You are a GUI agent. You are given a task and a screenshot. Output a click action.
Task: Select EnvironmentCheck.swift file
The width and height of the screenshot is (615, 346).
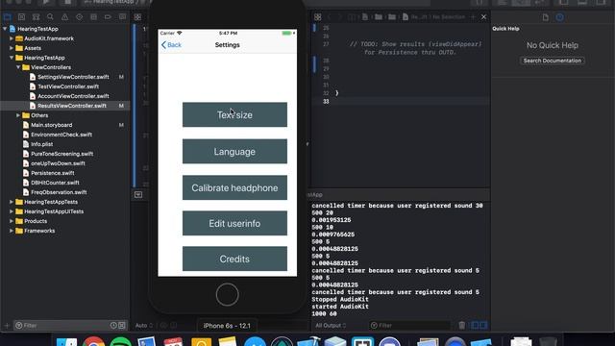coord(61,135)
